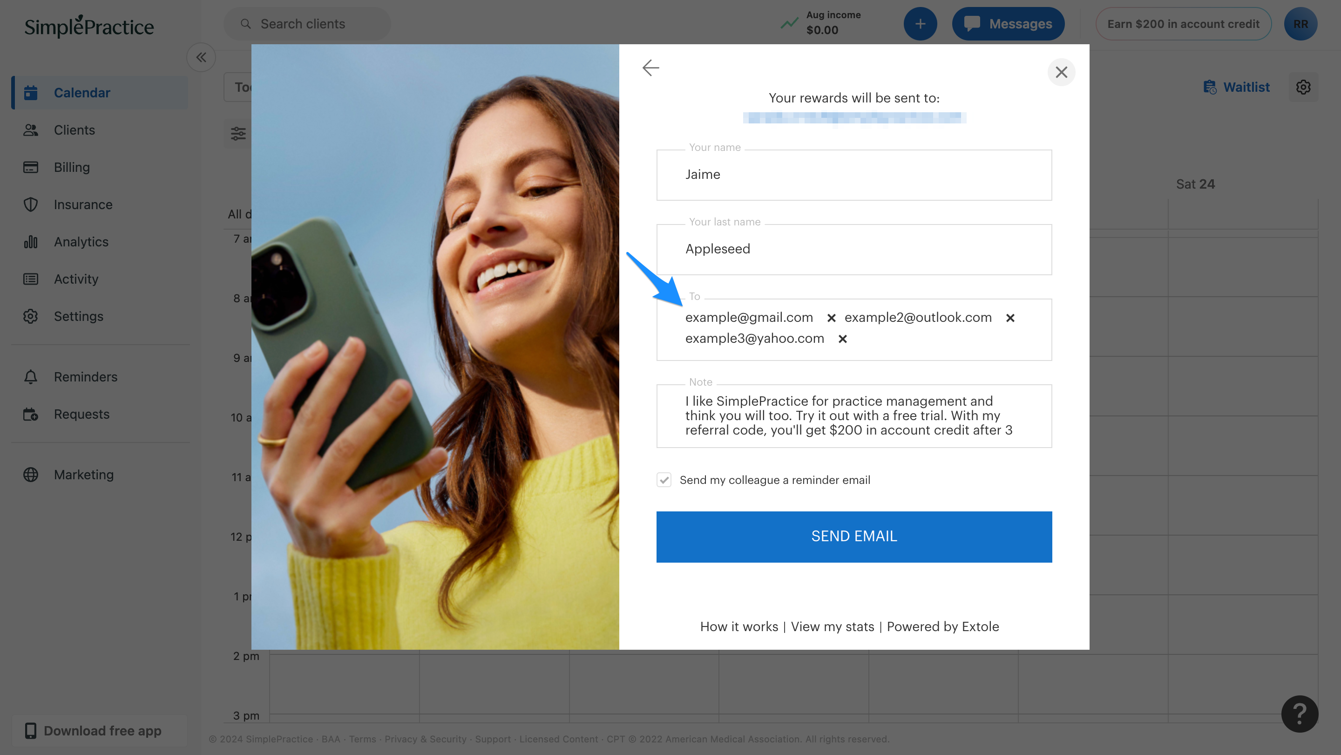Viewport: 1341px width, 755px height.
Task: Click the Support footer link
Action: click(x=493, y=739)
